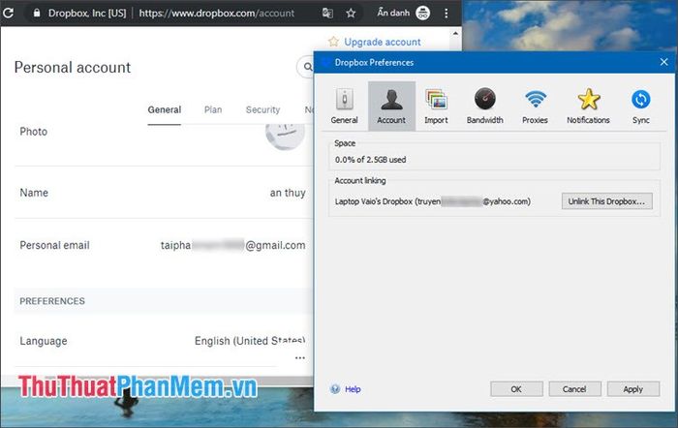Viewport: 678px width, 428px height.
Task: Open General tab in Dropbox Preferences
Action: pyautogui.click(x=344, y=107)
